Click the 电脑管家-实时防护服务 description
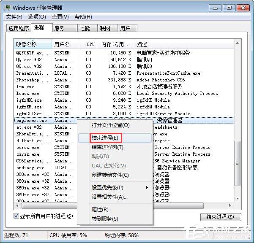 (x=163, y=53)
